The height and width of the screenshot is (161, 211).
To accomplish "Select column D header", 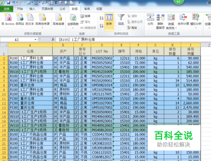I will click(102, 45).
